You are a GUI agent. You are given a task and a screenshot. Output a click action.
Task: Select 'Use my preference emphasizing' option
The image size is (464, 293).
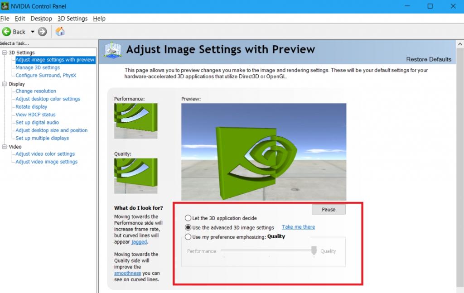pyautogui.click(x=188, y=237)
